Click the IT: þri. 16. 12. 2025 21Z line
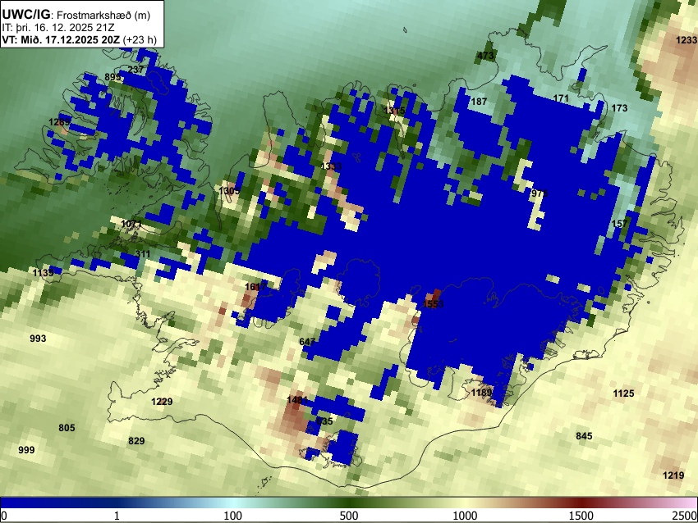 coord(58,28)
